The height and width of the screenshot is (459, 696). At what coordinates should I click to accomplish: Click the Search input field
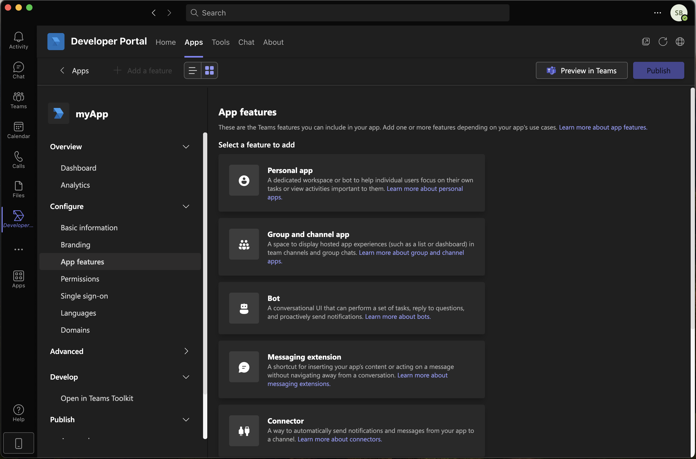coord(347,13)
